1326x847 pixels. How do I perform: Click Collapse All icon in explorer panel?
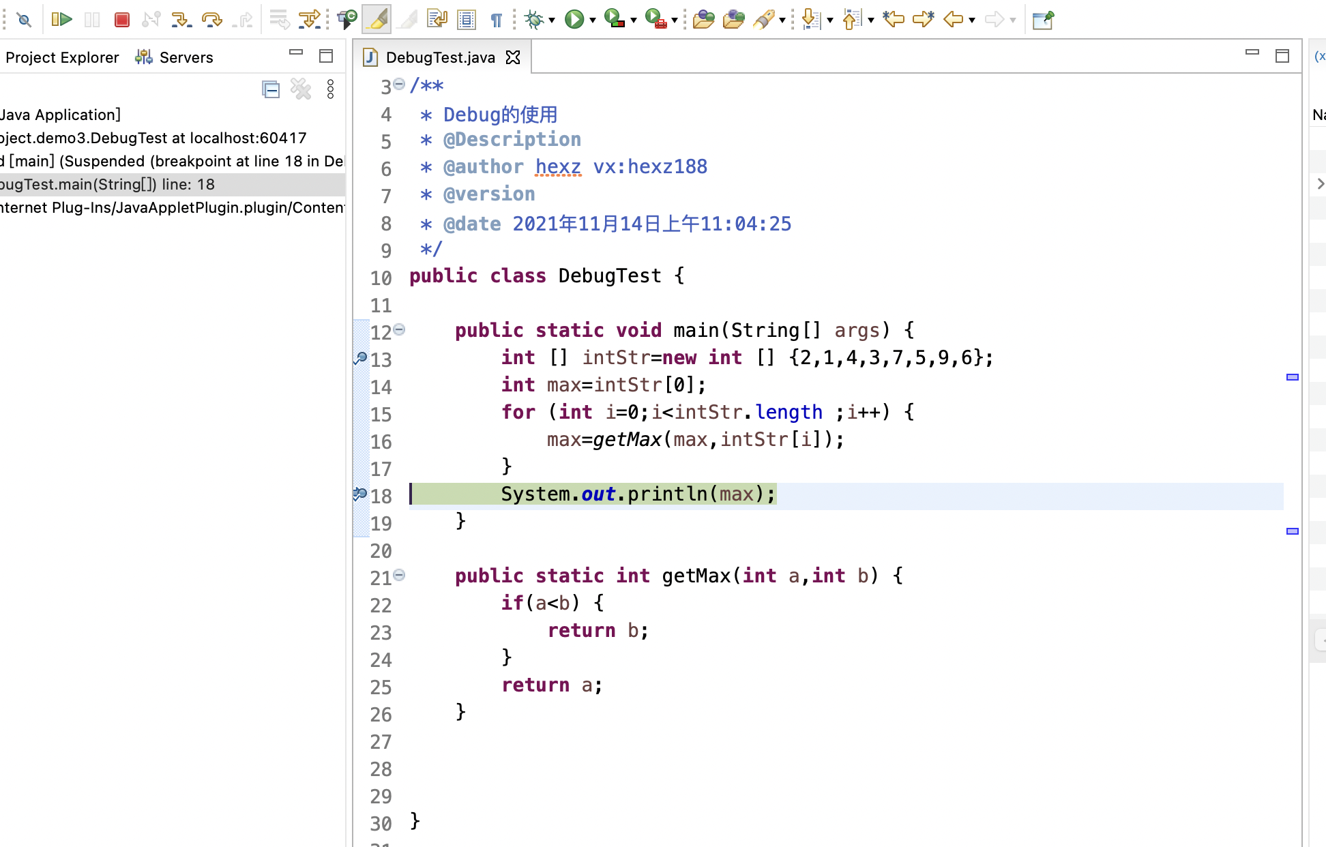(271, 89)
